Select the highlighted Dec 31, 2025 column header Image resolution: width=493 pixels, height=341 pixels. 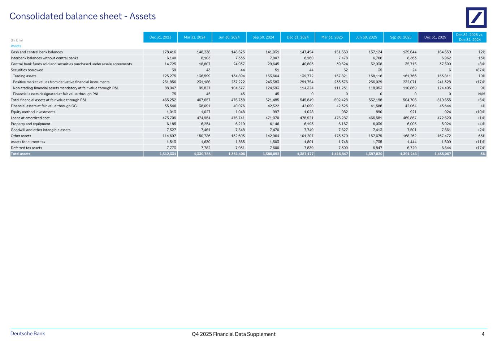pos(435,37)
